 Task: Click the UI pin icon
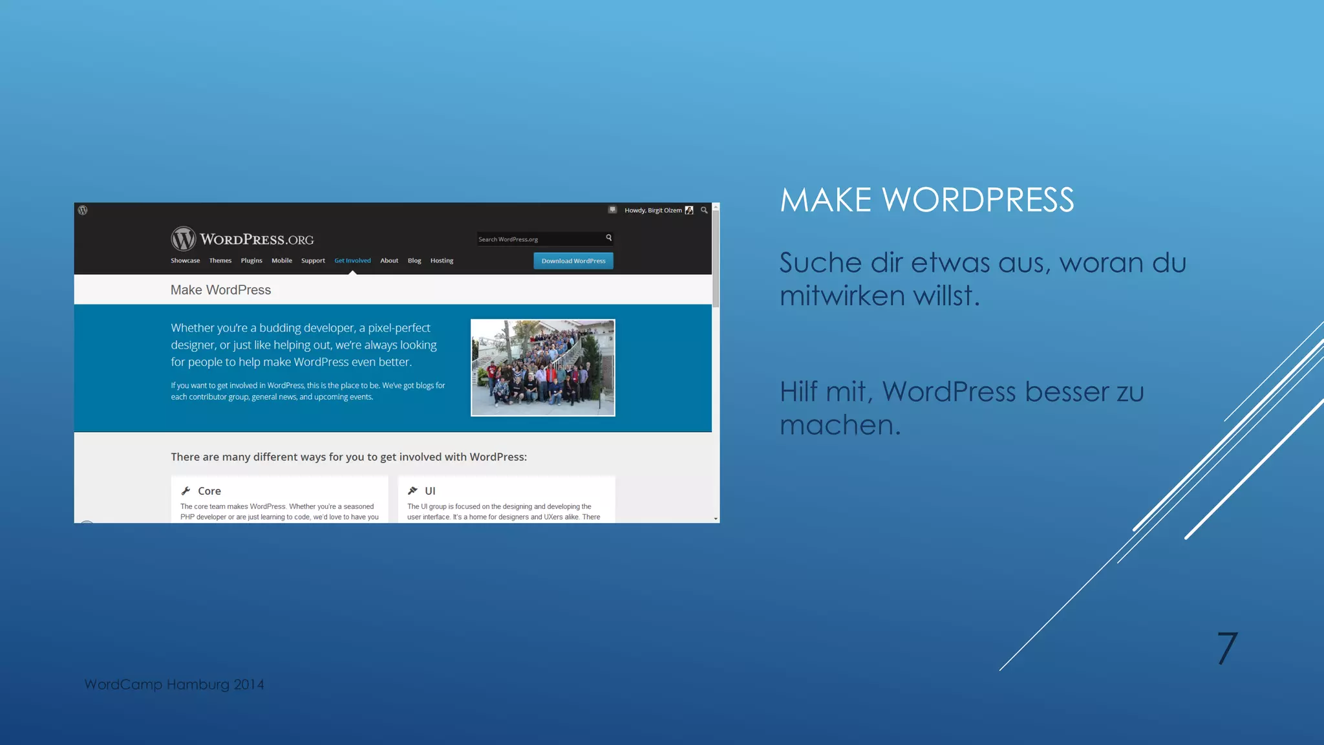[412, 491]
